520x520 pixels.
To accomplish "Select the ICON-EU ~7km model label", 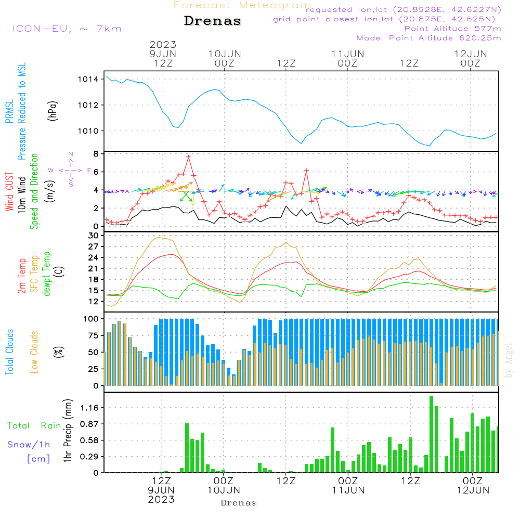I will 67,29.
